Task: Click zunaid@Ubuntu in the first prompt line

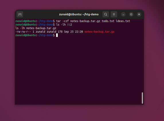Action: tap(26, 21)
